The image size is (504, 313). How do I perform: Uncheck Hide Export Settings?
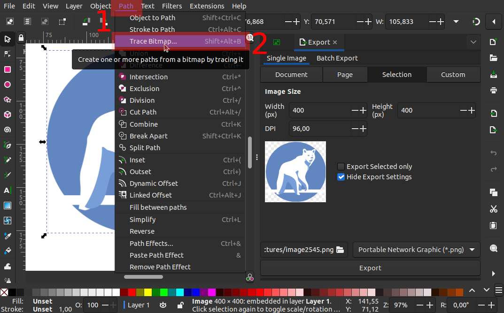tap(341, 177)
